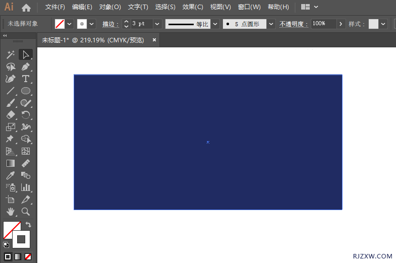Open the stroke weight dropdown
The height and width of the screenshot is (263, 396).
click(157, 24)
